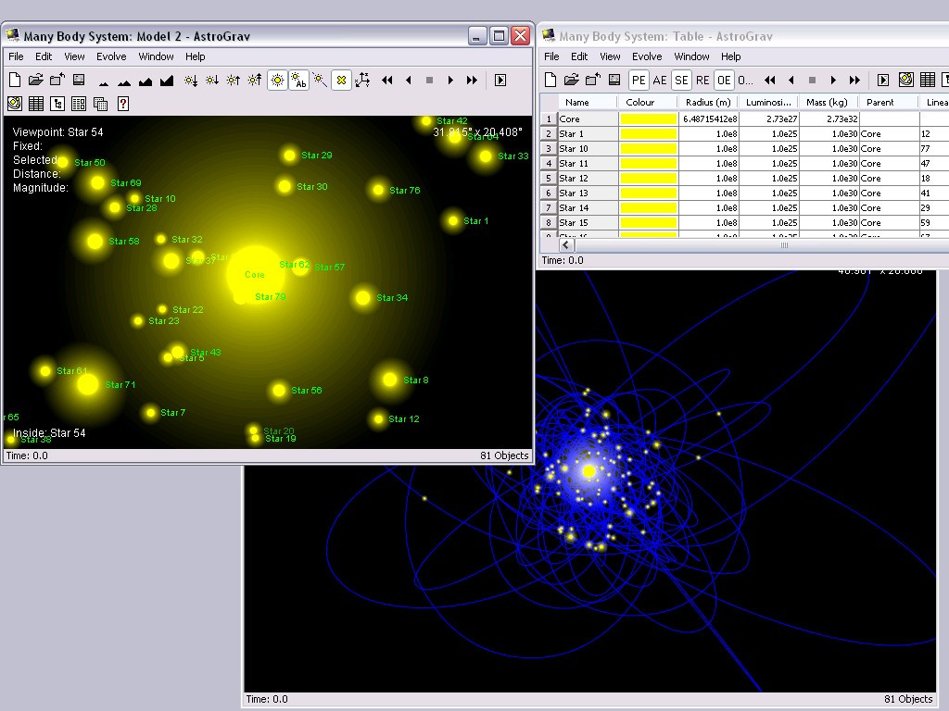Click sun with double up arrow icon
The height and width of the screenshot is (711, 949).
(x=255, y=81)
